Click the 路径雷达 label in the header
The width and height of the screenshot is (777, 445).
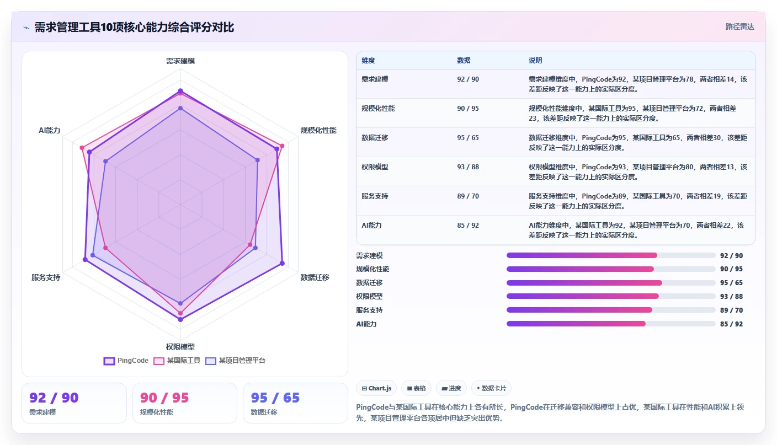click(739, 26)
